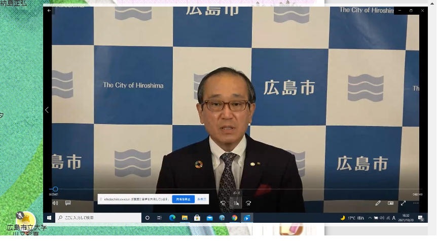Open the globe app icon beside Chrome
This screenshot has height=241, width=437.
(222, 218)
